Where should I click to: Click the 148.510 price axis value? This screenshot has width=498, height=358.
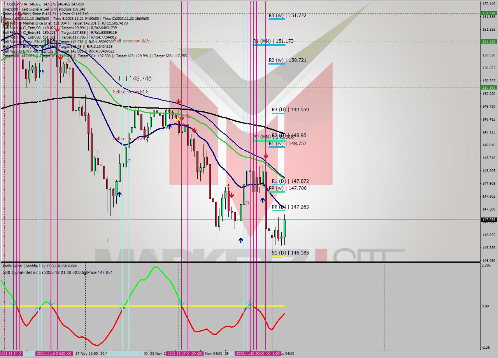click(489, 158)
